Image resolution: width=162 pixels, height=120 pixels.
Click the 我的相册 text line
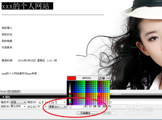tap(7, 41)
